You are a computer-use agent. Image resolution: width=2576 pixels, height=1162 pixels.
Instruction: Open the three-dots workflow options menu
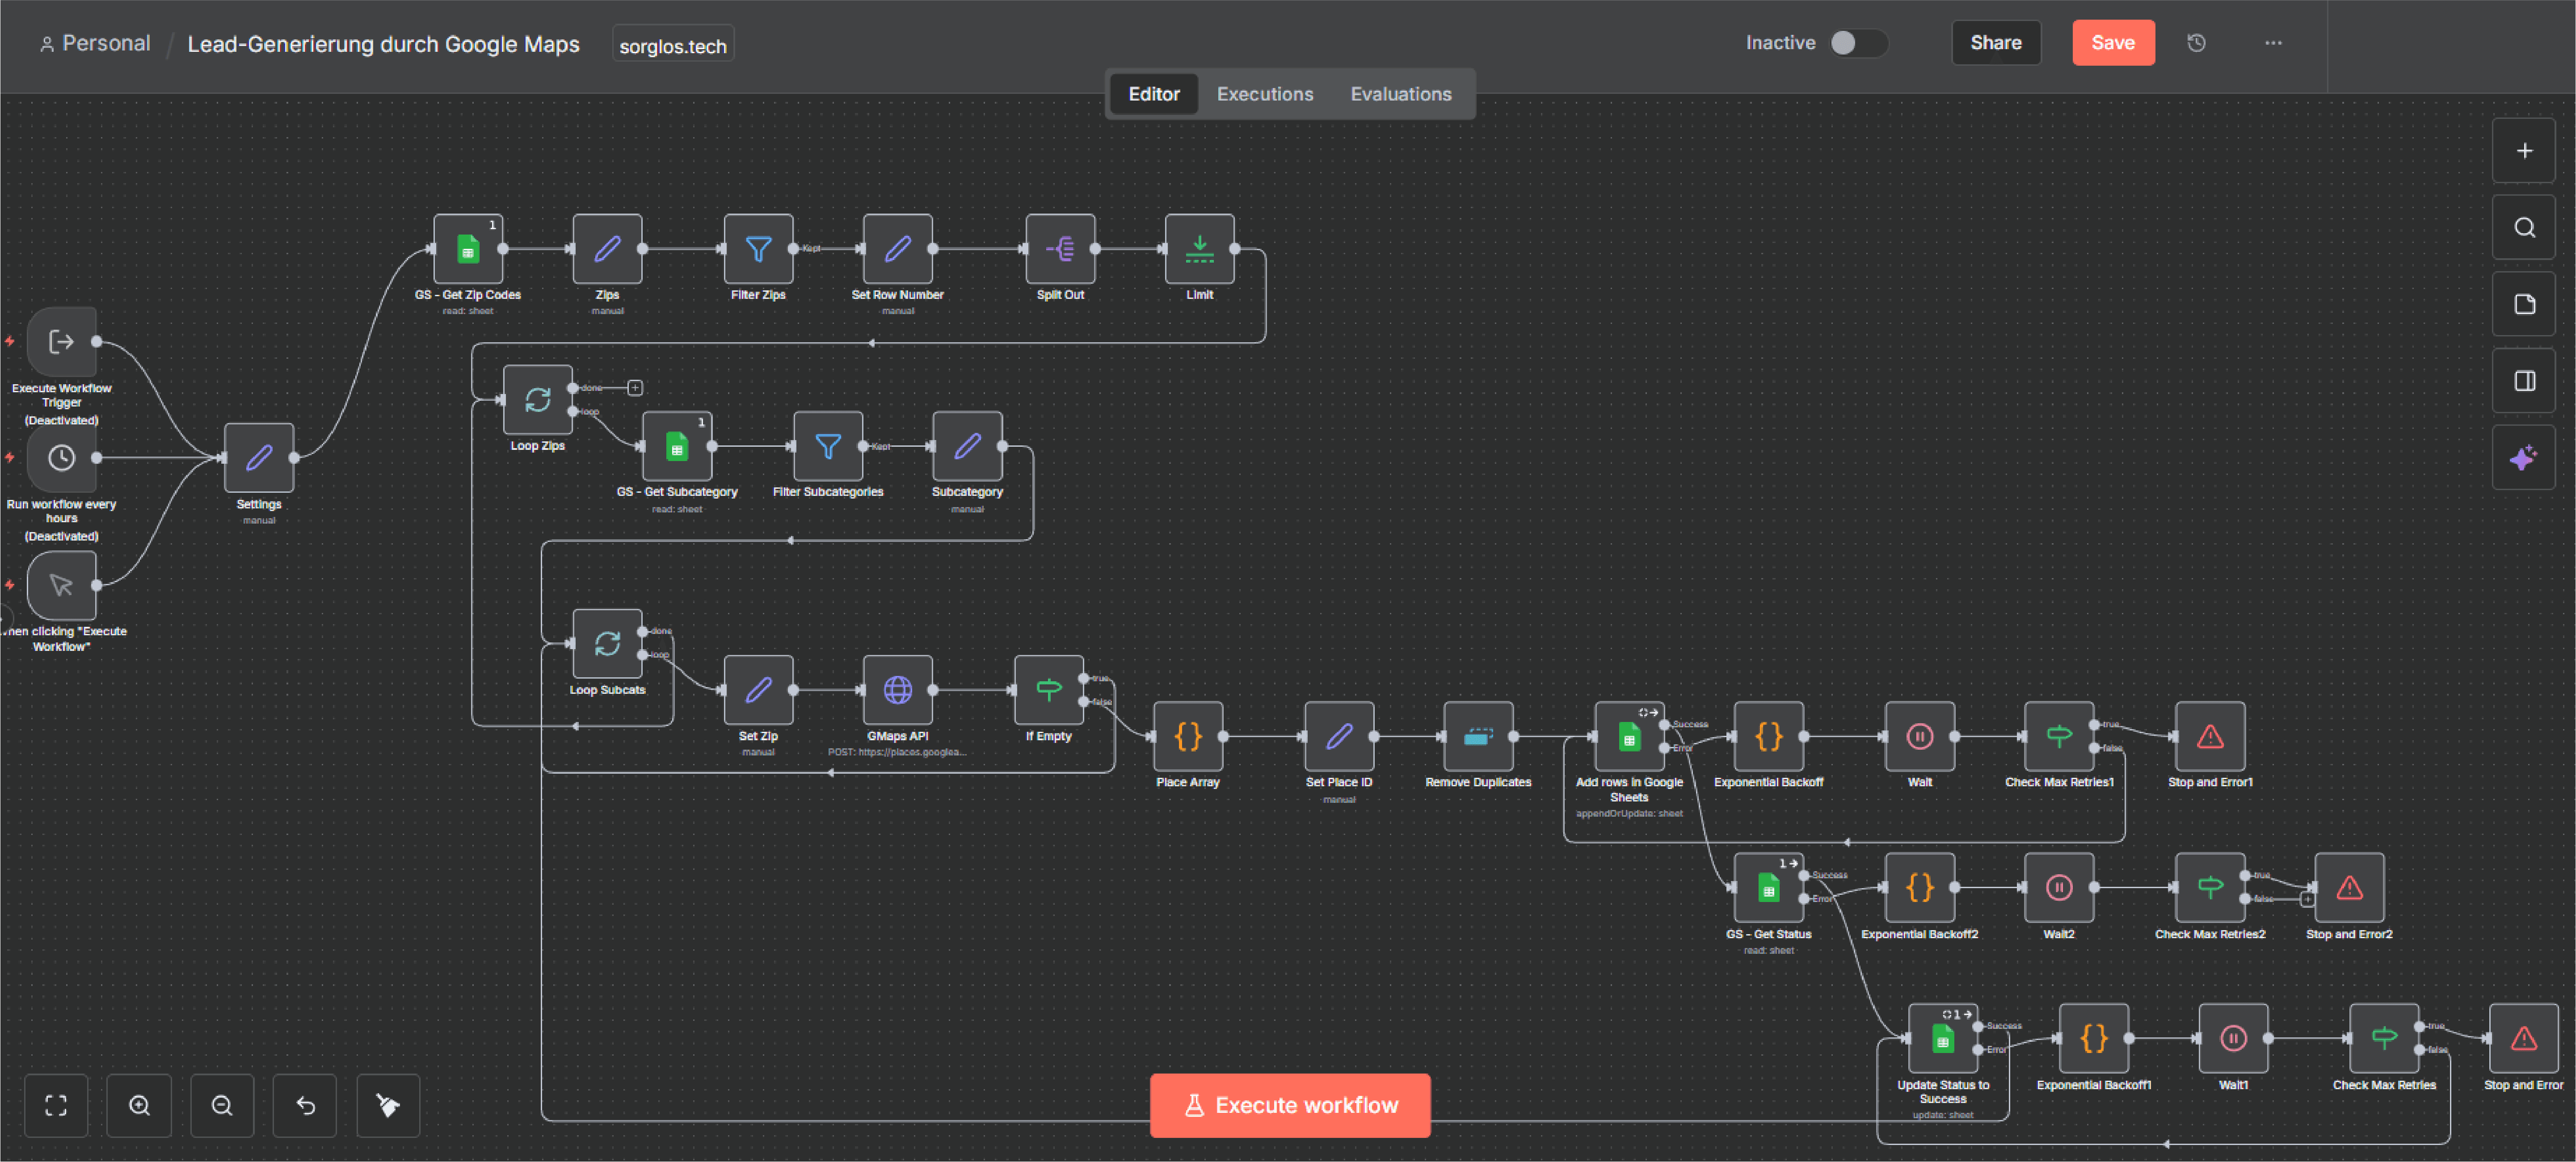click(2273, 43)
